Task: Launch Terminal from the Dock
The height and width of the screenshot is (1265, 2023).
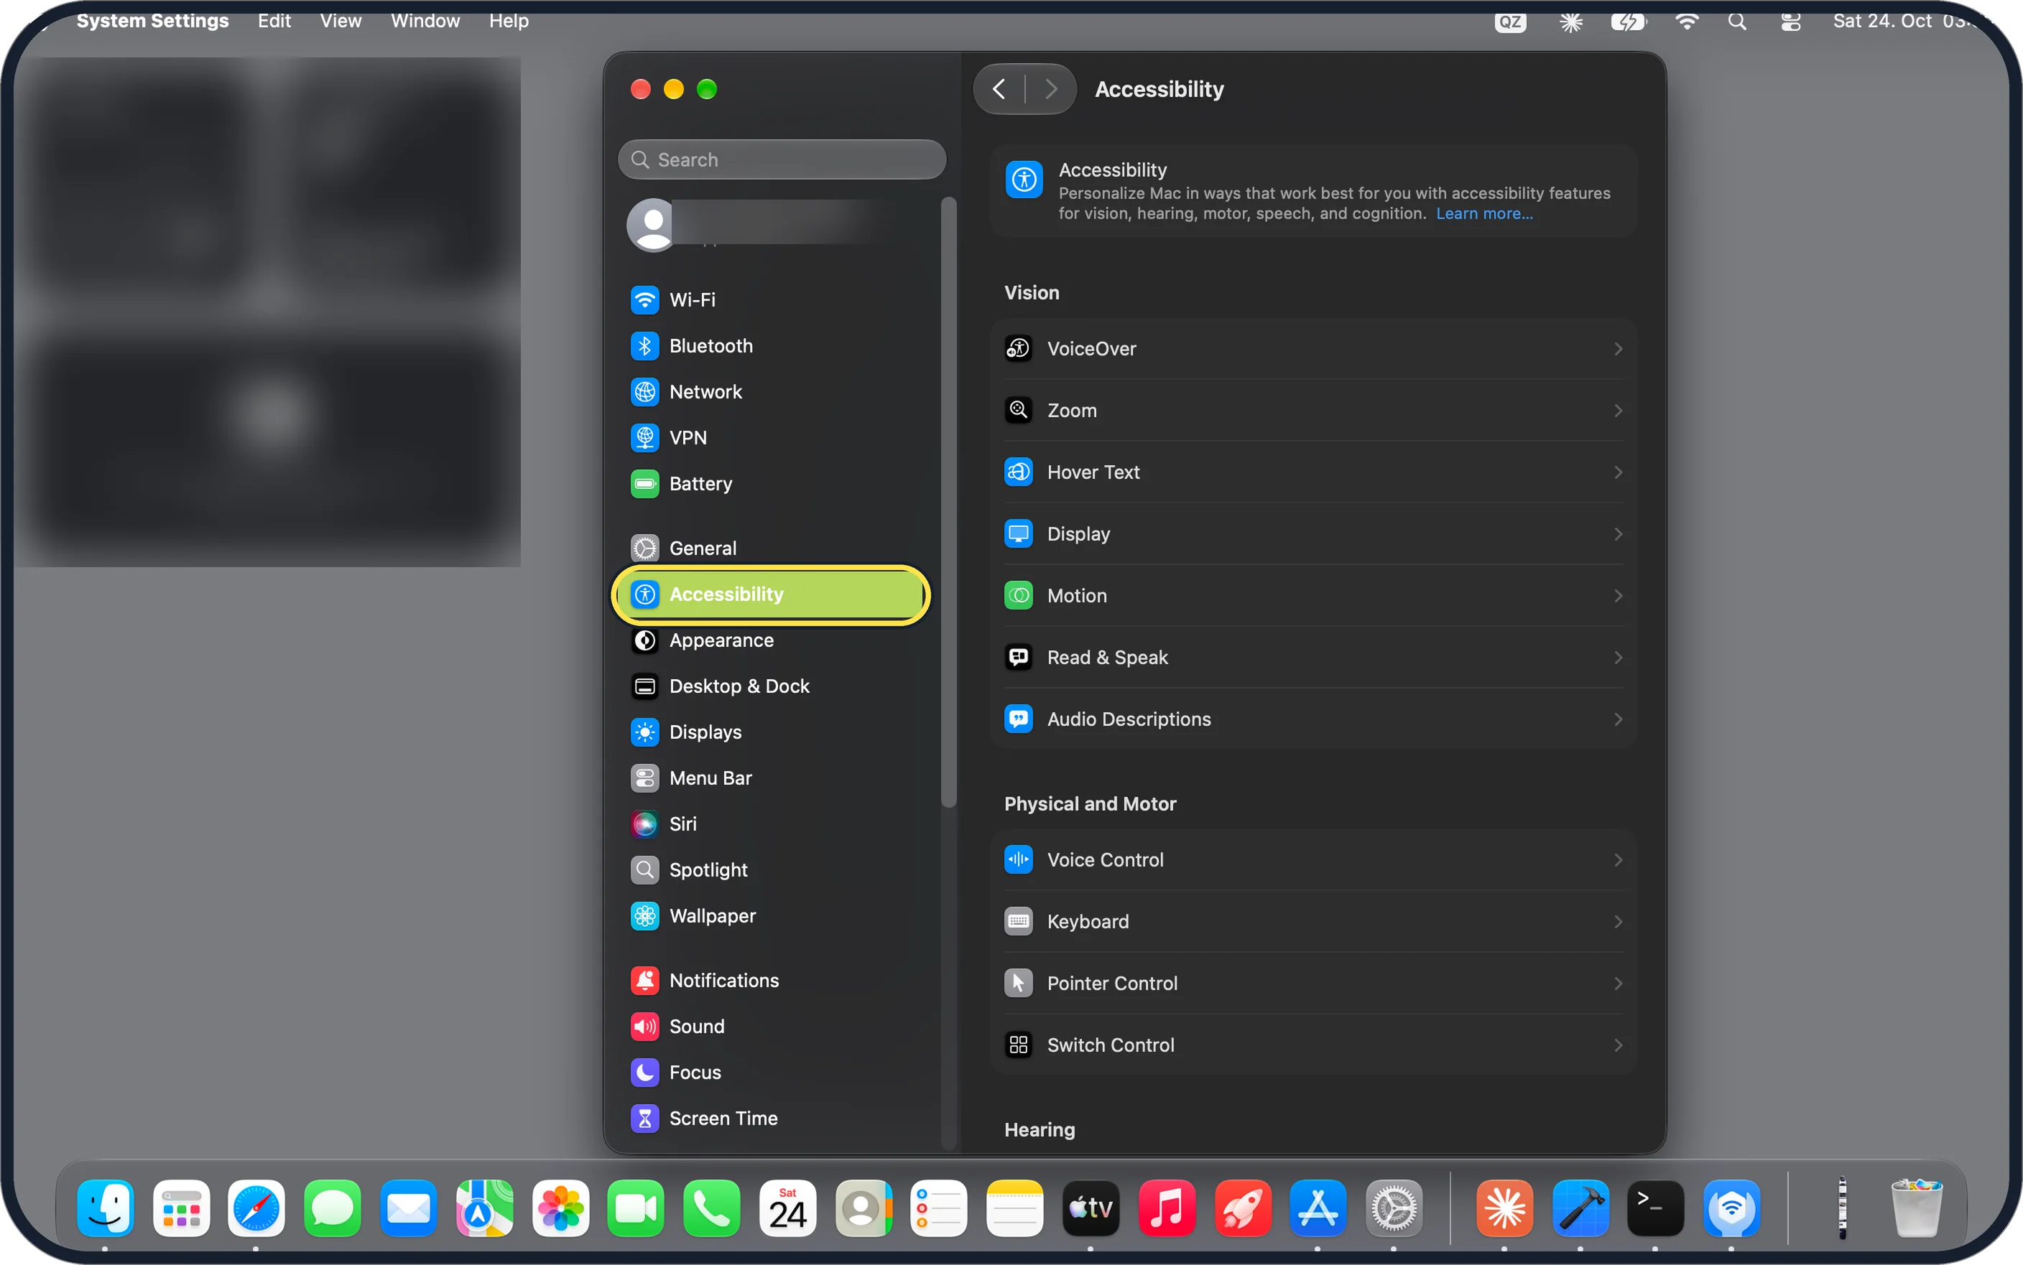Action: click(1654, 1208)
